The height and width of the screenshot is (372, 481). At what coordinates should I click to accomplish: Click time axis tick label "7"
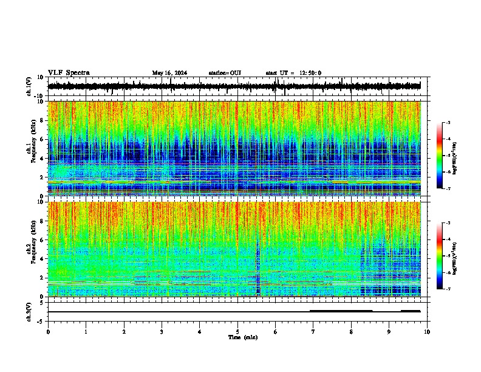coord(313,332)
